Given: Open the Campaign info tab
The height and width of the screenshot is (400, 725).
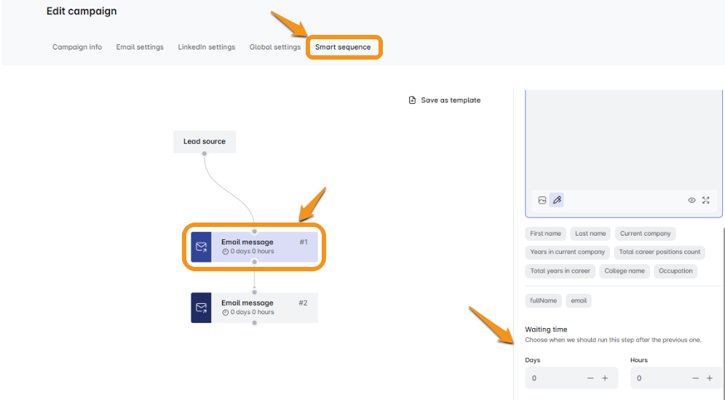Looking at the screenshot, I should [x=77, y=47].
